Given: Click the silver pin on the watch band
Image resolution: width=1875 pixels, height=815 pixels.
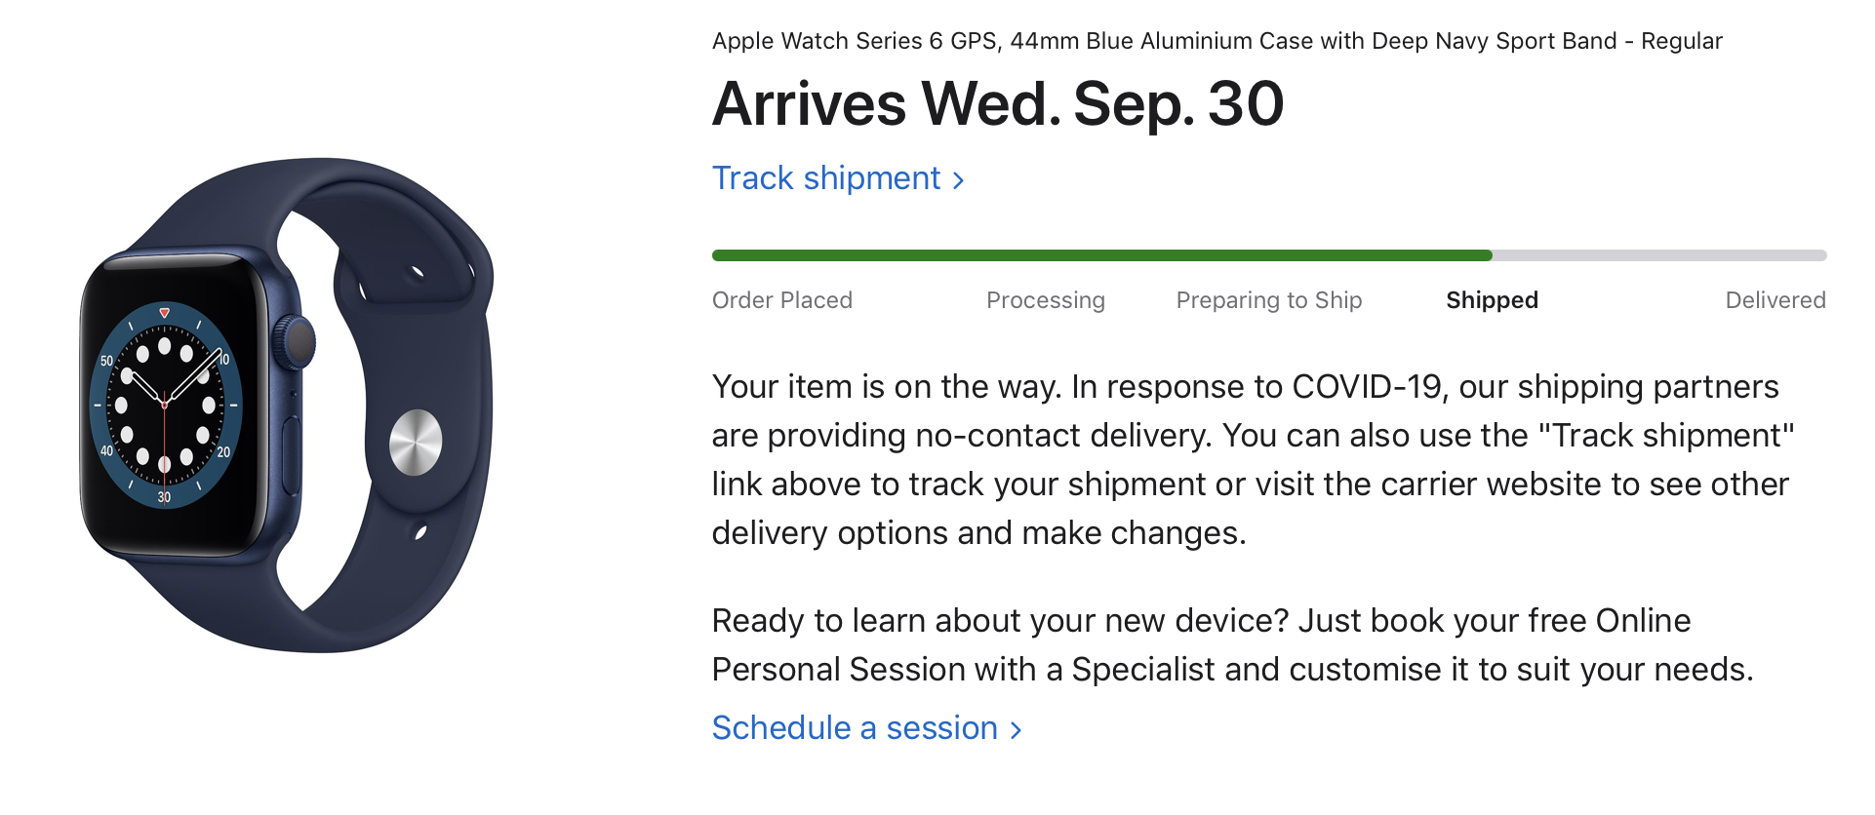Looking at the screenshot, I should click(x=416, y=443).
